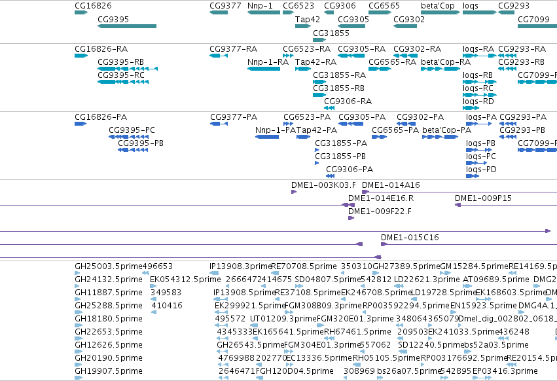This screenshot has width=557, height=381.
Task: Select BAC clone DME1-009P15
Action: [484, 198]
